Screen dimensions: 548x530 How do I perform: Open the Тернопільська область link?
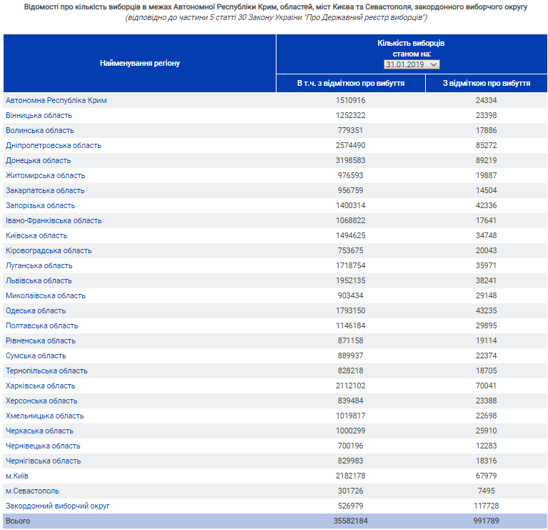tap(46, 371)
